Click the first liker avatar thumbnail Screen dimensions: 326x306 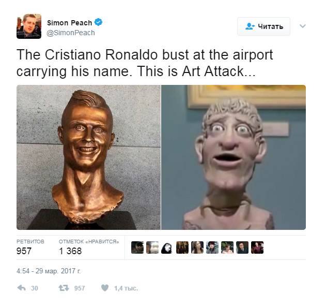tap(137, 247)
